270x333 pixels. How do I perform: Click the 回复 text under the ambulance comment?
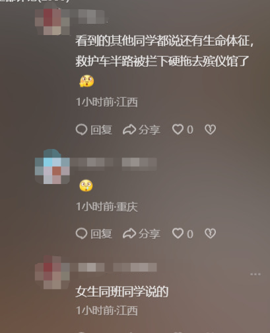102,130
